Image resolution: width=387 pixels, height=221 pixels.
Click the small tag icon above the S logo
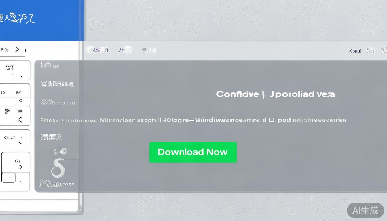60,152
